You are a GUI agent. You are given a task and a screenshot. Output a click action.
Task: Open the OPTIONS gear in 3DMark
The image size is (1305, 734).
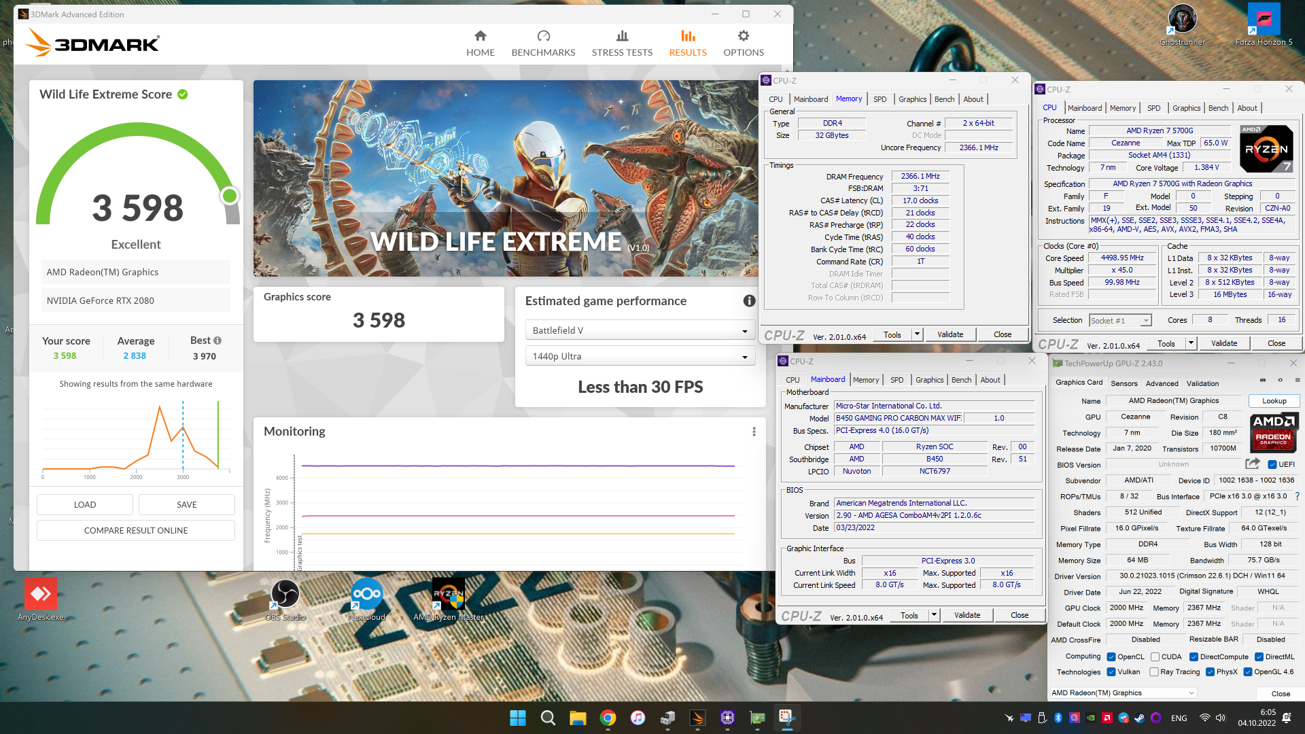[744, 43]
